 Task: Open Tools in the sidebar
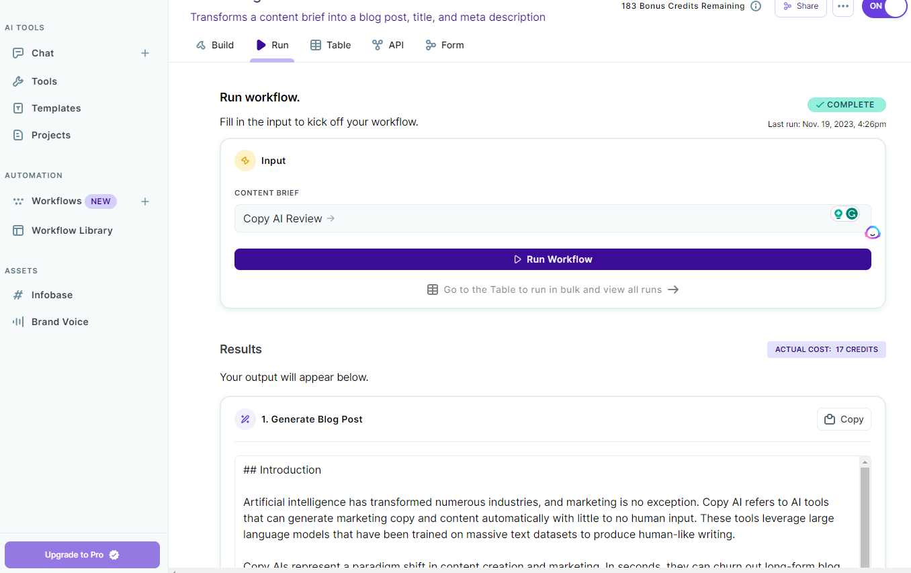pos(44,81)
